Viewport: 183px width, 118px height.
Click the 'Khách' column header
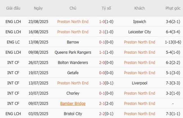tap(139, 8)
